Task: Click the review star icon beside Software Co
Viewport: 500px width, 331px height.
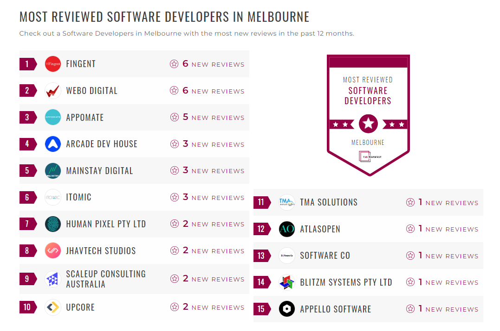Action: coord(410,255)
